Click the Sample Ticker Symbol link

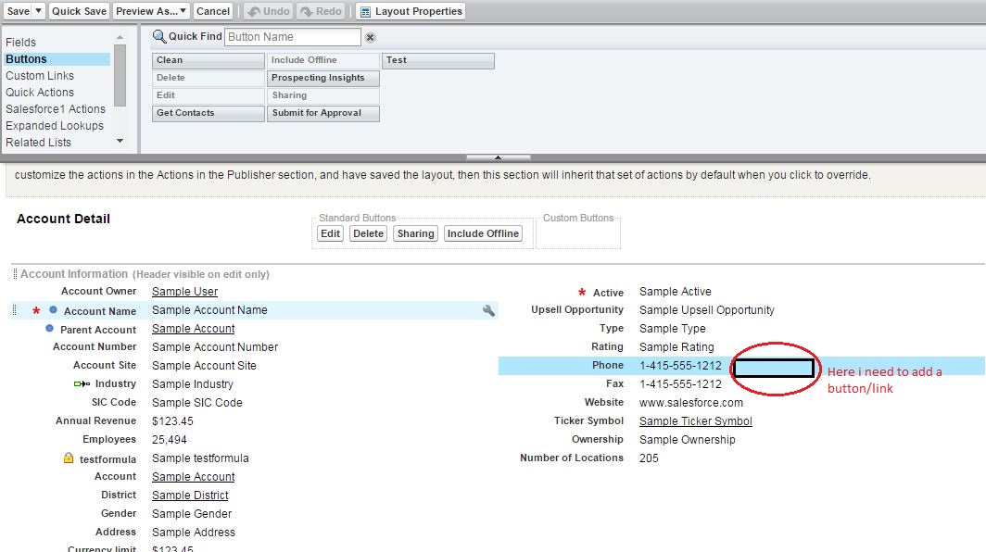[x=695, y=421]
